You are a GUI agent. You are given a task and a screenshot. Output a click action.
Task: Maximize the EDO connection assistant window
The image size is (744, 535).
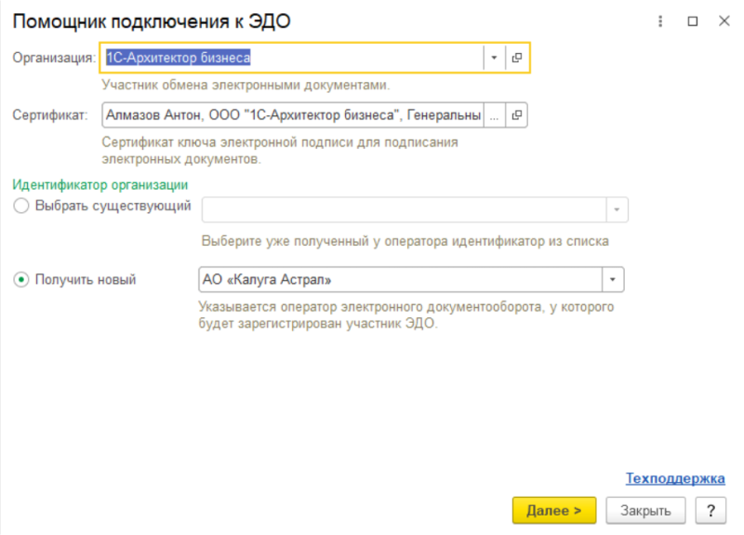(x=692, y=21)
